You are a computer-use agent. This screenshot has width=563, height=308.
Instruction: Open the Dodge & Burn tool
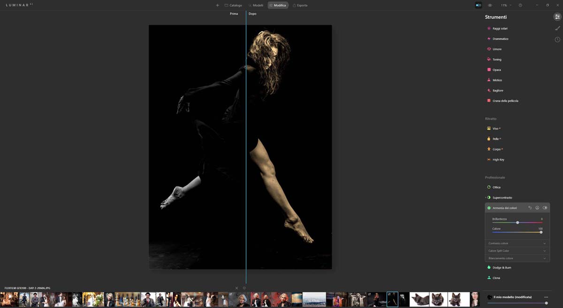point(502,268)
